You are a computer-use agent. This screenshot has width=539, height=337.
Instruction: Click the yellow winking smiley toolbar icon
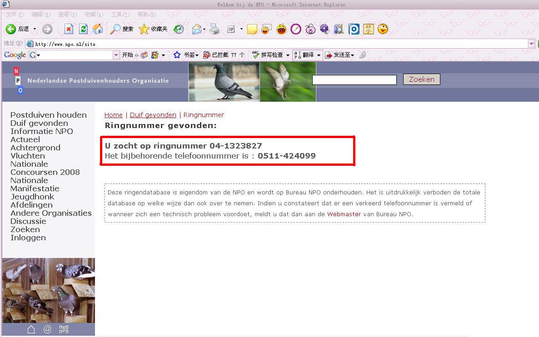[383, 29]
